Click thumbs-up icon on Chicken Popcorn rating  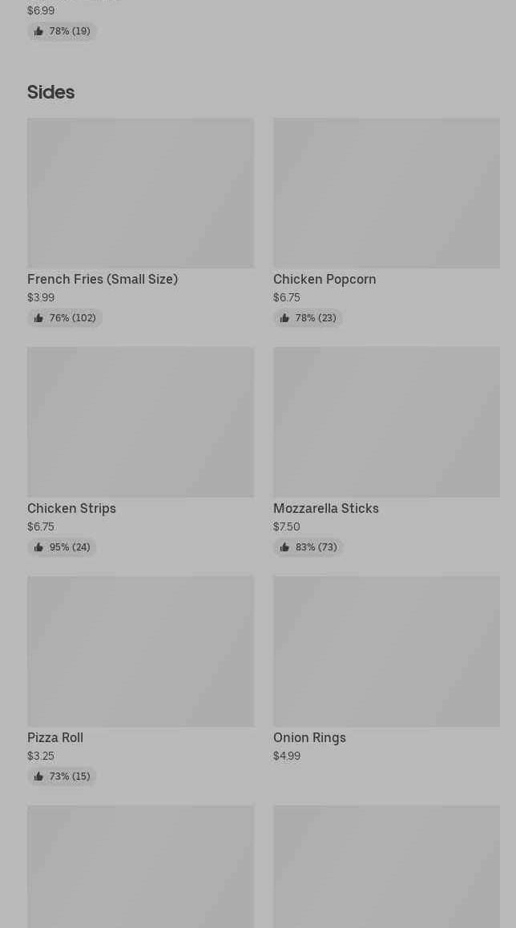(x=284, y=318)
